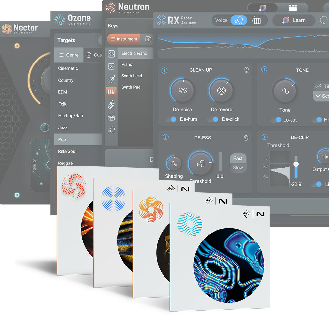Viewport: 329px width, 329px height.
Task: Toggle the DE-CLIP module power button
Action: coord(265,137)
